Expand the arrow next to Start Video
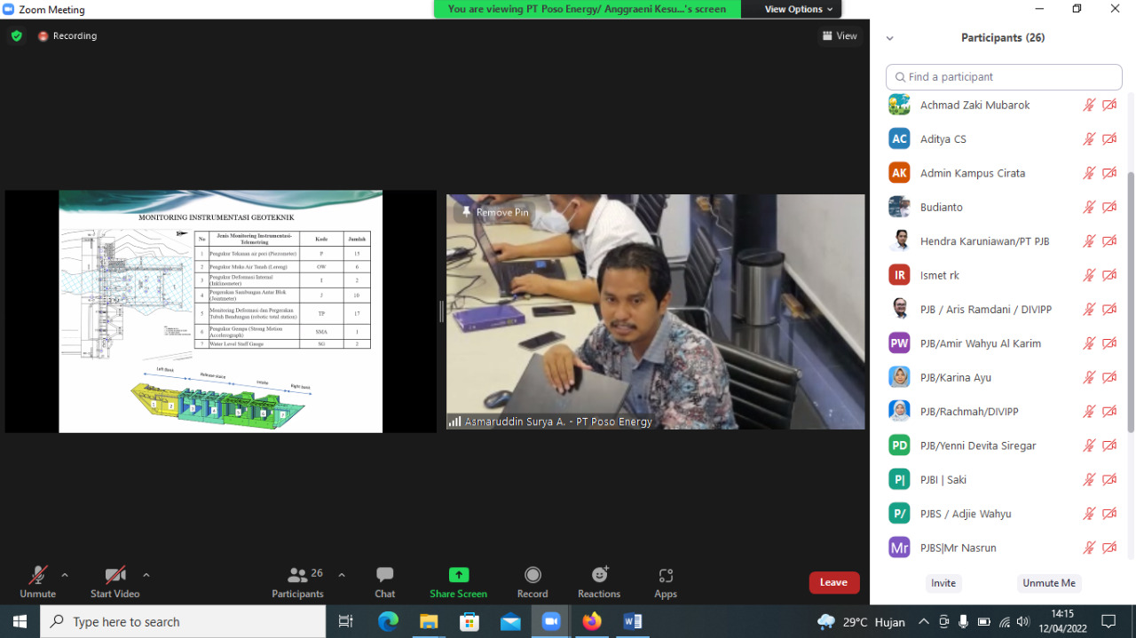 pos(146,573)
